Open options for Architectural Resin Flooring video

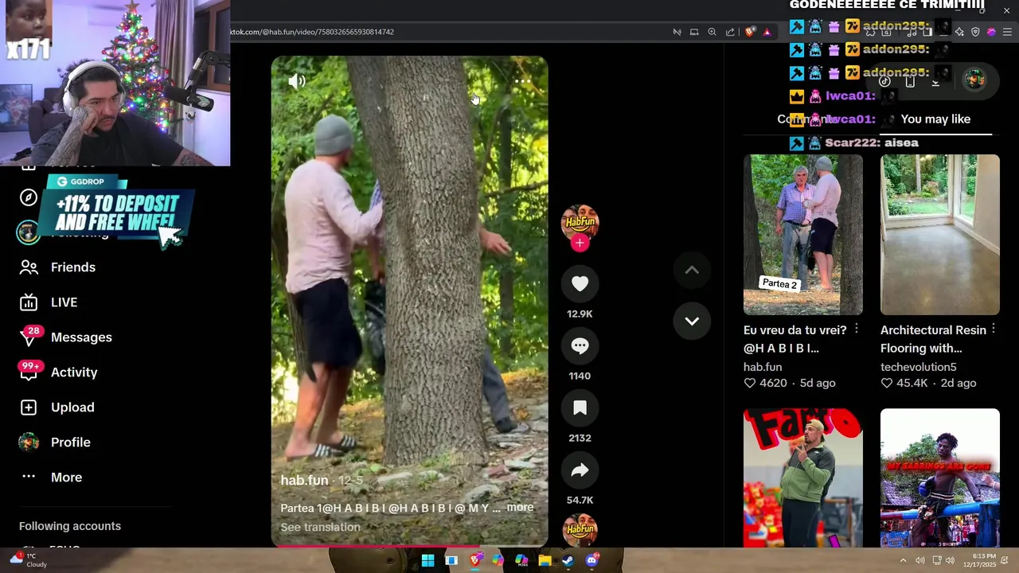(x=994, y=329)
